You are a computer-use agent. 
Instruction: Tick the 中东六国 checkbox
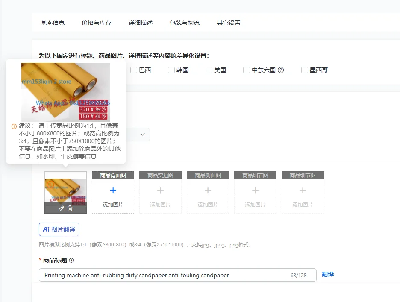coord(247,70)
